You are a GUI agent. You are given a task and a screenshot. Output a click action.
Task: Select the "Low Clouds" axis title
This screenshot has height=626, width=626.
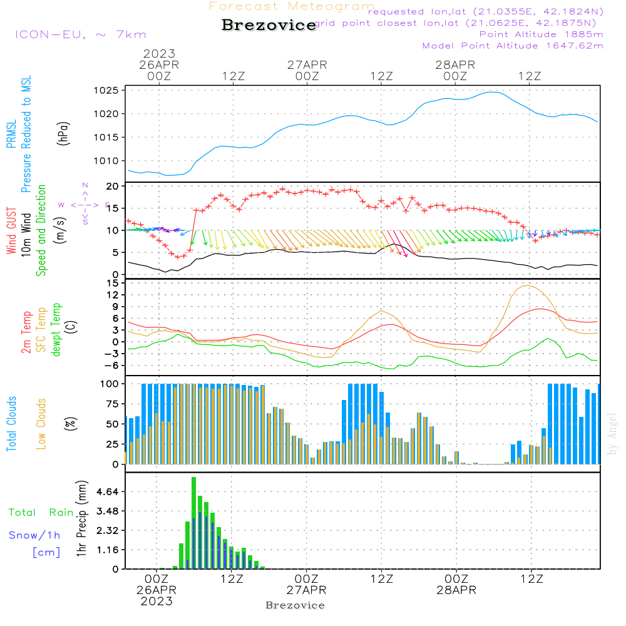click(x=41, y=424)
